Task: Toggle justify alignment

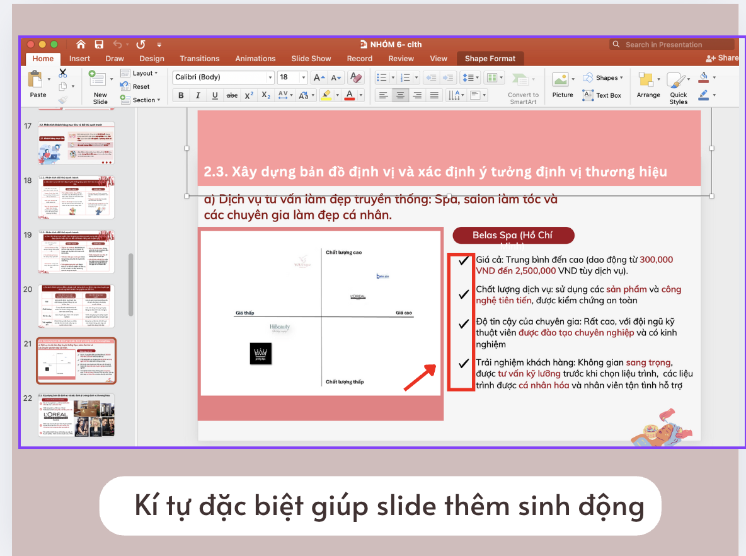Action: 434,95
